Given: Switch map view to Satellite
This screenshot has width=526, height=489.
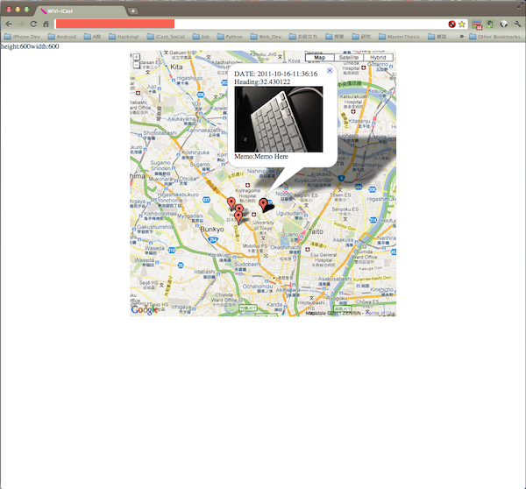Looking at the screenshot, I should coord(349,57).
